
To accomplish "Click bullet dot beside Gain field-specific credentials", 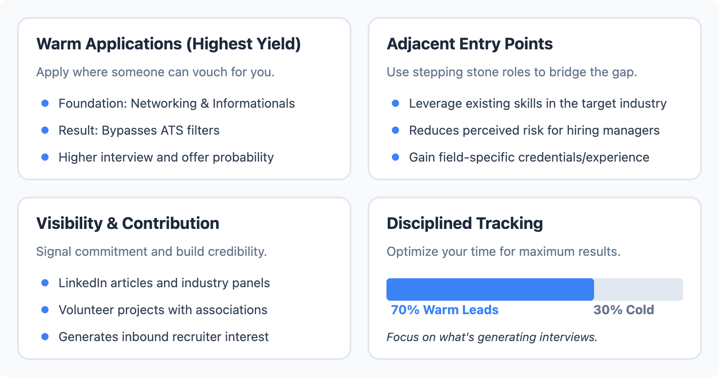I will coord(395,157).
